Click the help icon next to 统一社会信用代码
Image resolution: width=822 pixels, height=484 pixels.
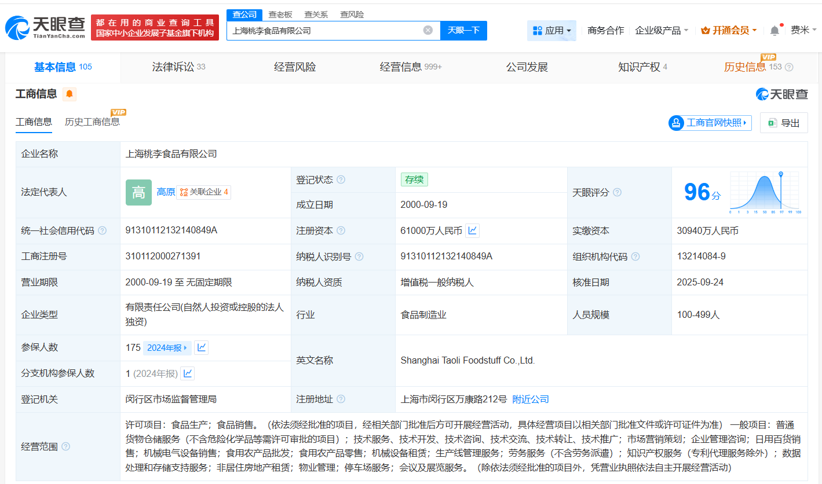coord(102,230)
